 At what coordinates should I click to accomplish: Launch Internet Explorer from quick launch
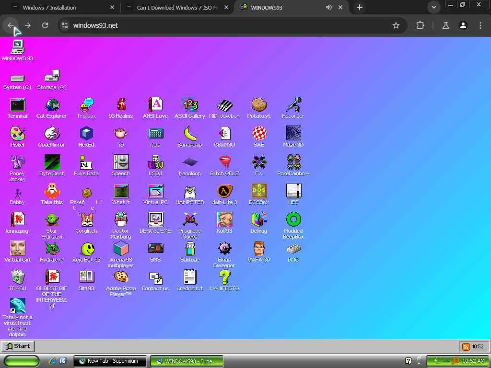coord(53,361)
